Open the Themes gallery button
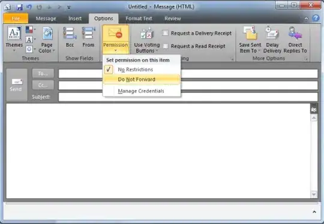 pos(14,39)
